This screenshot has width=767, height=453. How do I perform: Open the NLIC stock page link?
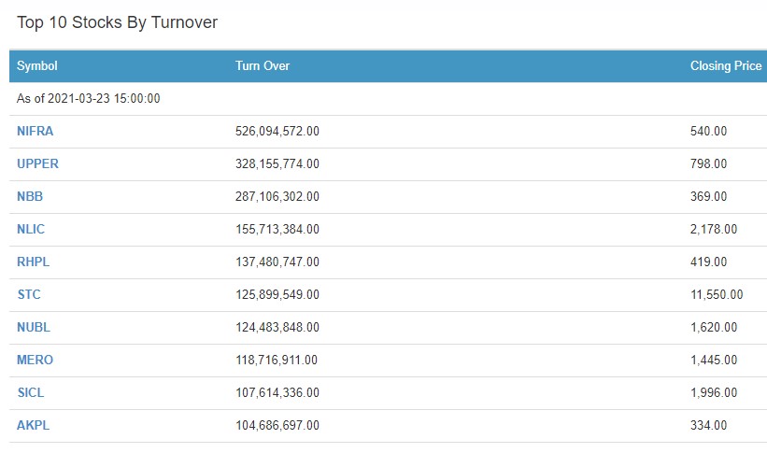(31, 230)
